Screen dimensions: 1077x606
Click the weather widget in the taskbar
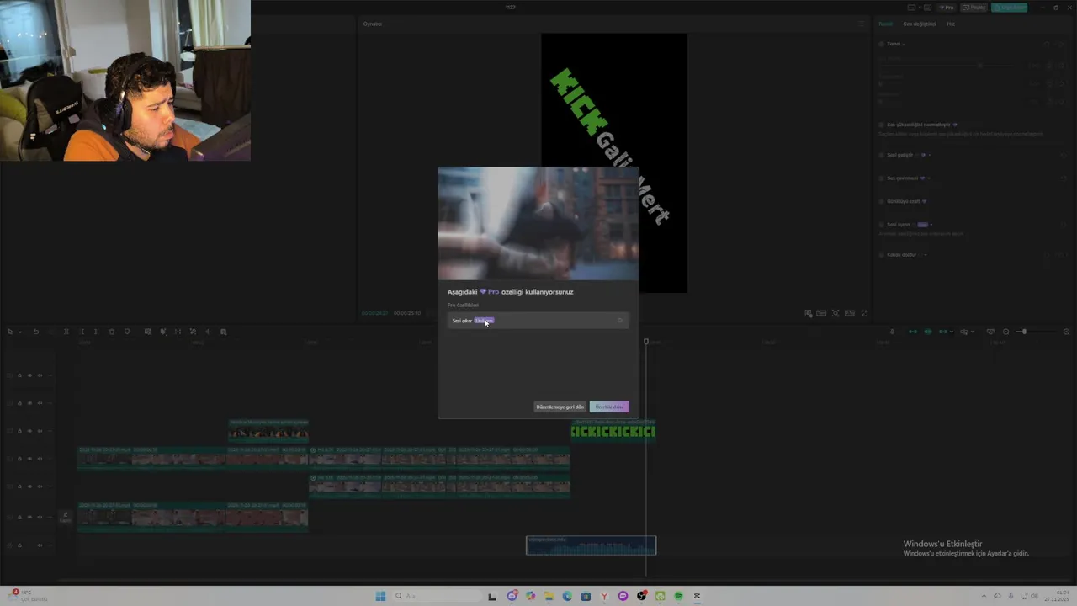(29, 596)
